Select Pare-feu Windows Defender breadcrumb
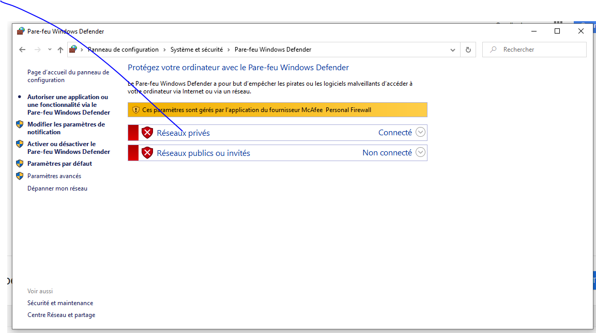Viewport: 596px width, 333px height. pyautogui.click(x=273, y=50)
